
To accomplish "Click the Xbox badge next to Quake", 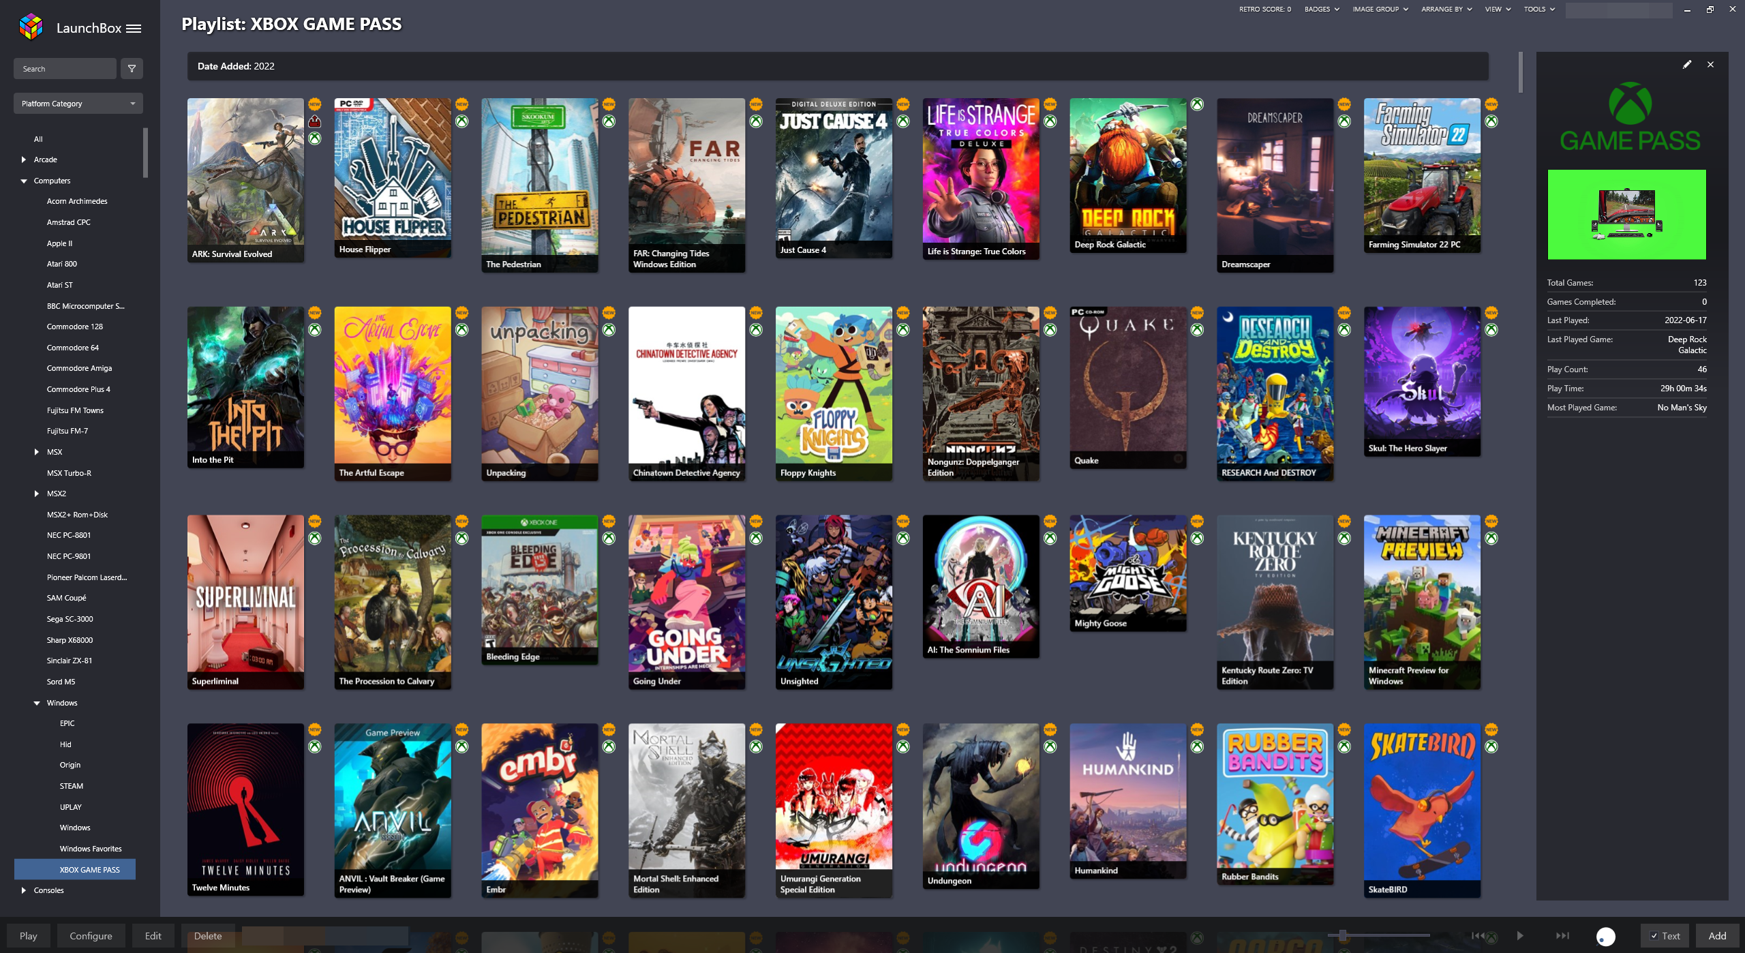I will tap(1197, 330).
